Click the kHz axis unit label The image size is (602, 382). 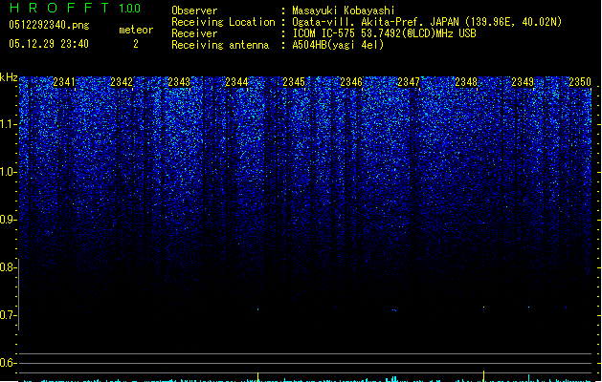point(9,77)
